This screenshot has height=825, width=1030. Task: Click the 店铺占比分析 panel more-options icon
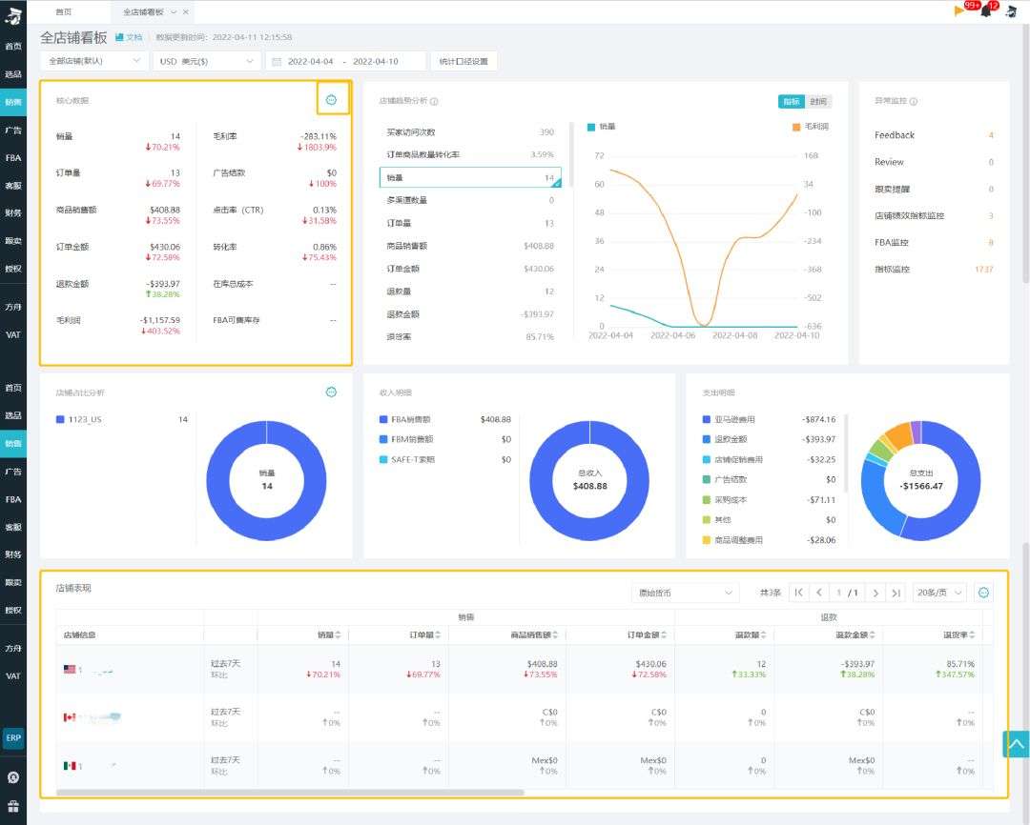pyautogui.click(x=331, y=392)
